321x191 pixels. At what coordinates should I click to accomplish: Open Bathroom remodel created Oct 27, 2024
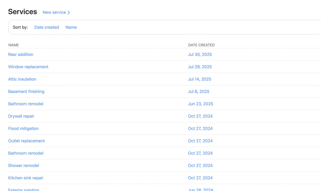(x=26, y=153)
